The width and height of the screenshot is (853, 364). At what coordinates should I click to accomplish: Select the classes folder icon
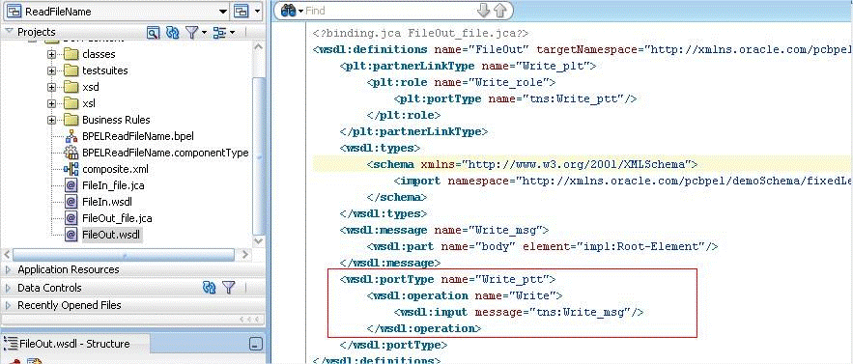(71, 54)
